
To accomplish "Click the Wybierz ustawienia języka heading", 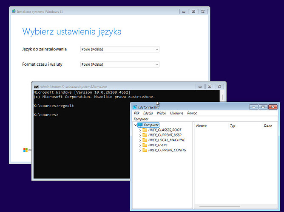I will pos(72,32).
